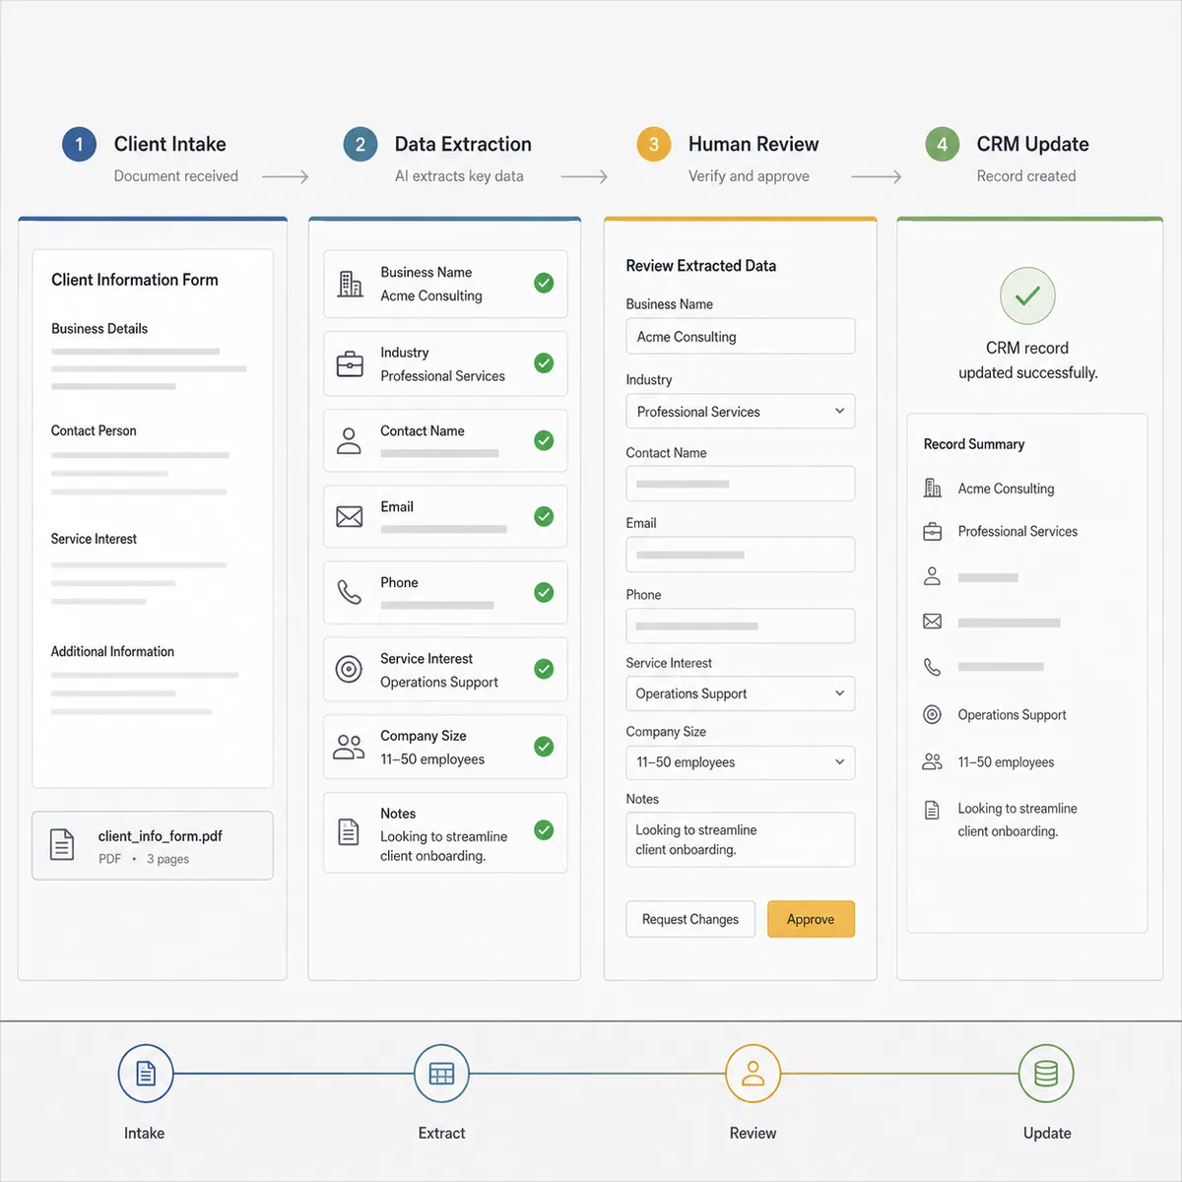Screen dimensions: 1182x1182
Task: Click the green check on Phone card
Action: [544, 592]
